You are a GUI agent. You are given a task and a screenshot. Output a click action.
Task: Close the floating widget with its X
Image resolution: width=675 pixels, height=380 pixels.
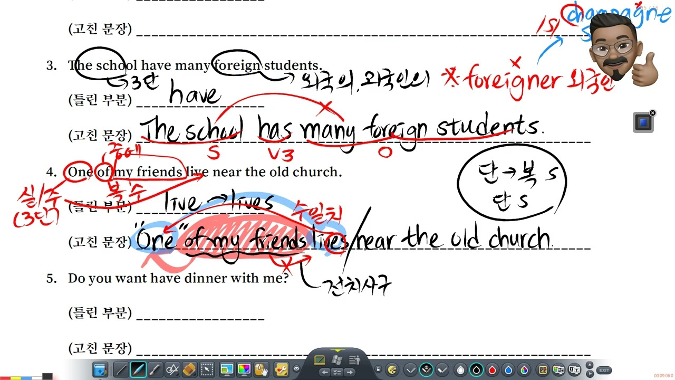[652, 113]
